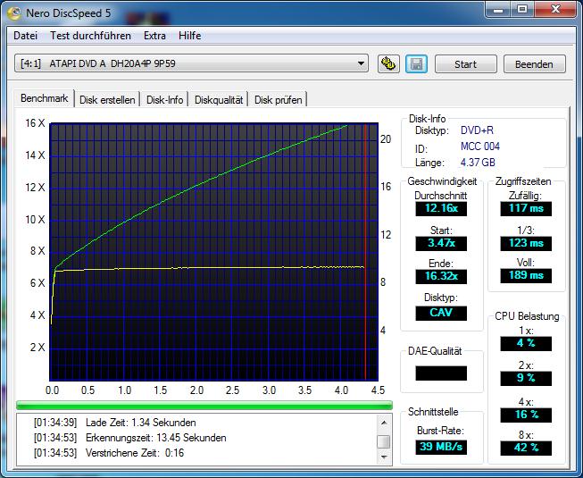Screen dimensions: 583x478
Task: Switch to the Benchmark tab
Action: 45,98
